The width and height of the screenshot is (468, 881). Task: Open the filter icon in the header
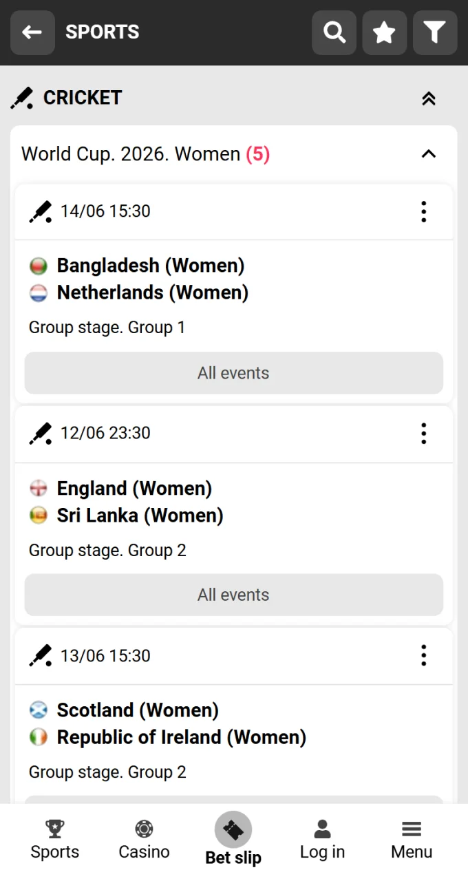[434, 32]
